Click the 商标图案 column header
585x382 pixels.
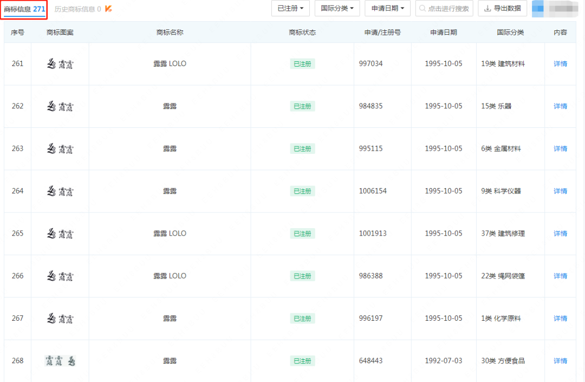[60, 33]
